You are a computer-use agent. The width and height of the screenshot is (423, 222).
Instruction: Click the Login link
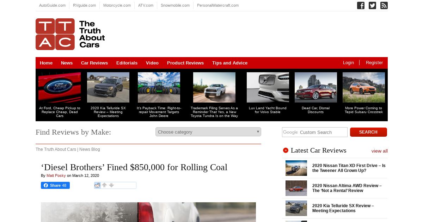[x=348, y=62]
